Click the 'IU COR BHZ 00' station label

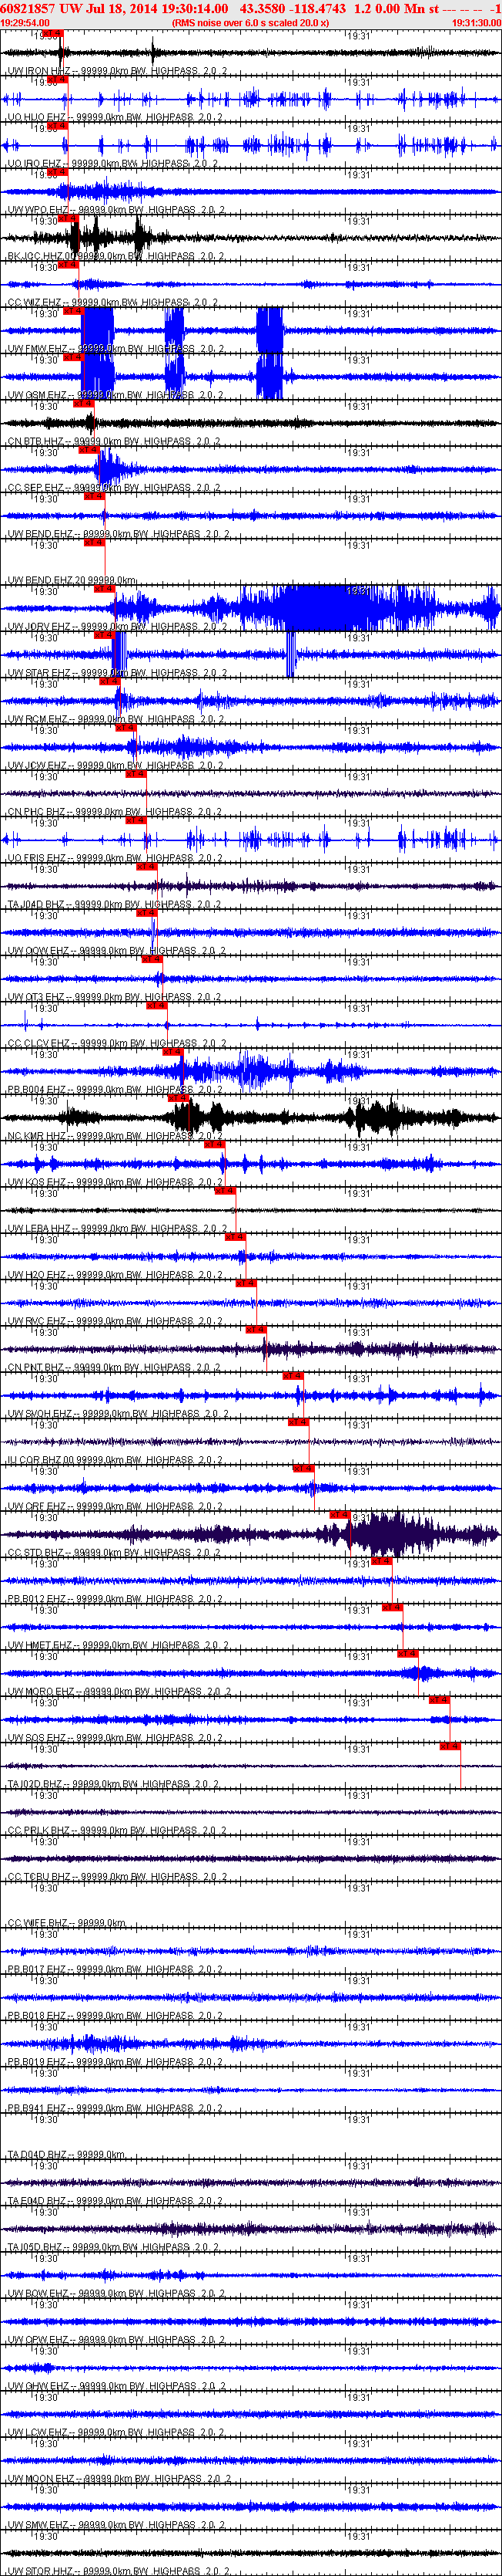pyautogui.click(x=41, y=1461)
